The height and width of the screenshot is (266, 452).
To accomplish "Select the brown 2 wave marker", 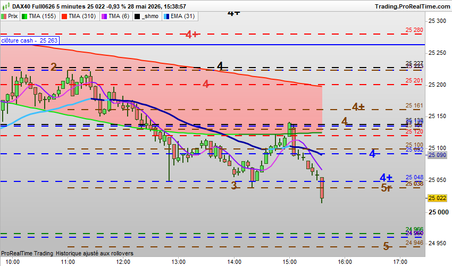I will coord(53,67).
